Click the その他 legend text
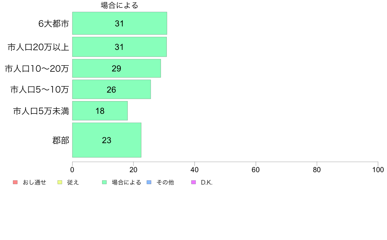The width and height of the screenshot is (387, 240). (165, 182)
